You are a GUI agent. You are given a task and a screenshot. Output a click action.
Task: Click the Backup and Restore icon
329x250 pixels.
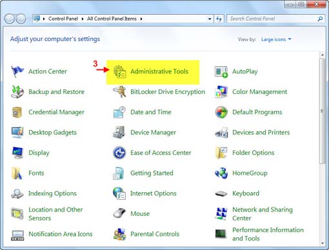[17, 92]
